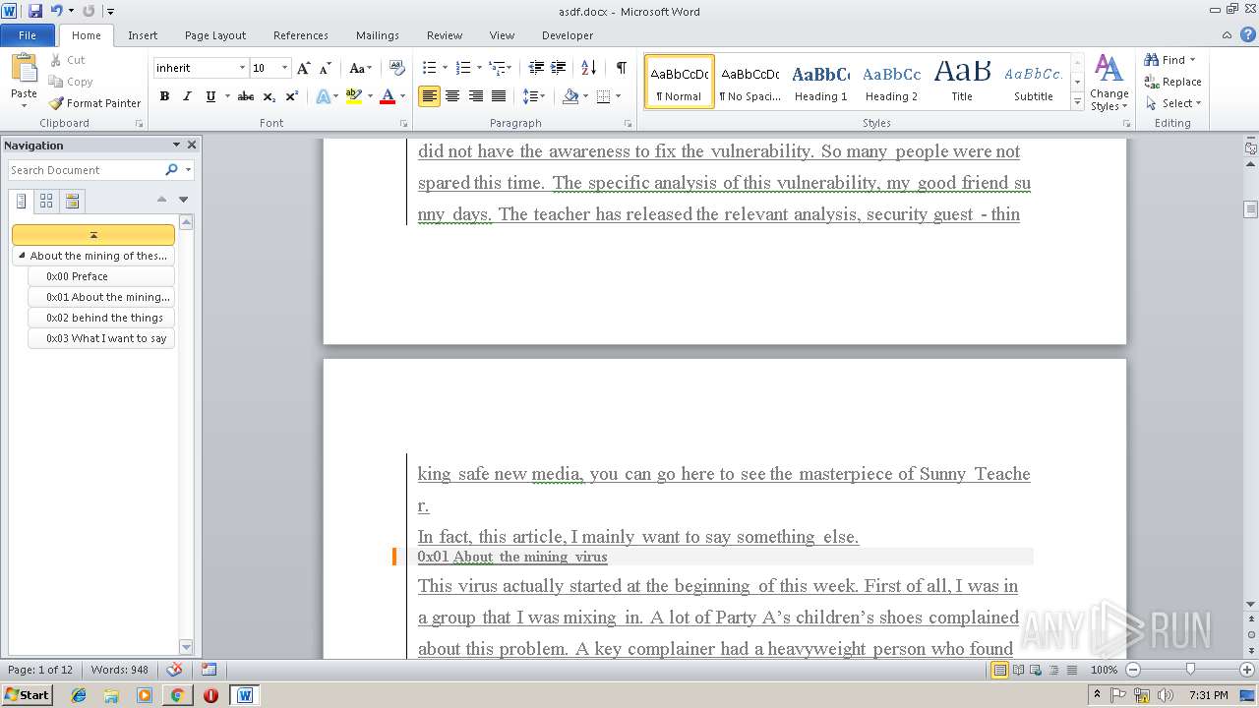Image resolution: width=1259 pixels, height=708 pixels.
Task: Open the font size dropdown
Action: [x=285, y=68]
